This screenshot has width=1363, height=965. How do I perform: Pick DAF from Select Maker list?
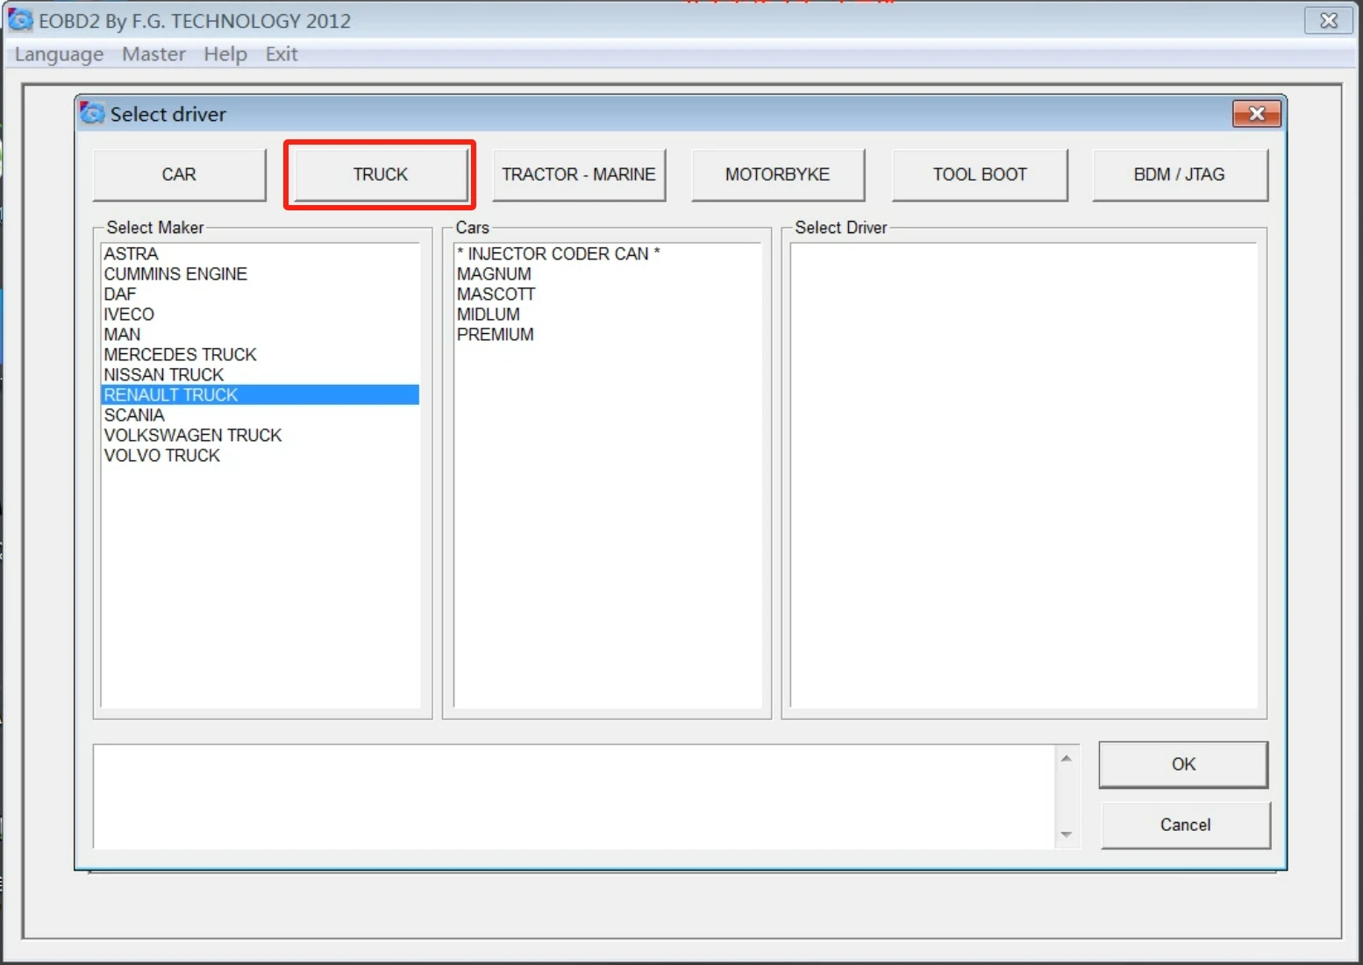tap(260, 294)
